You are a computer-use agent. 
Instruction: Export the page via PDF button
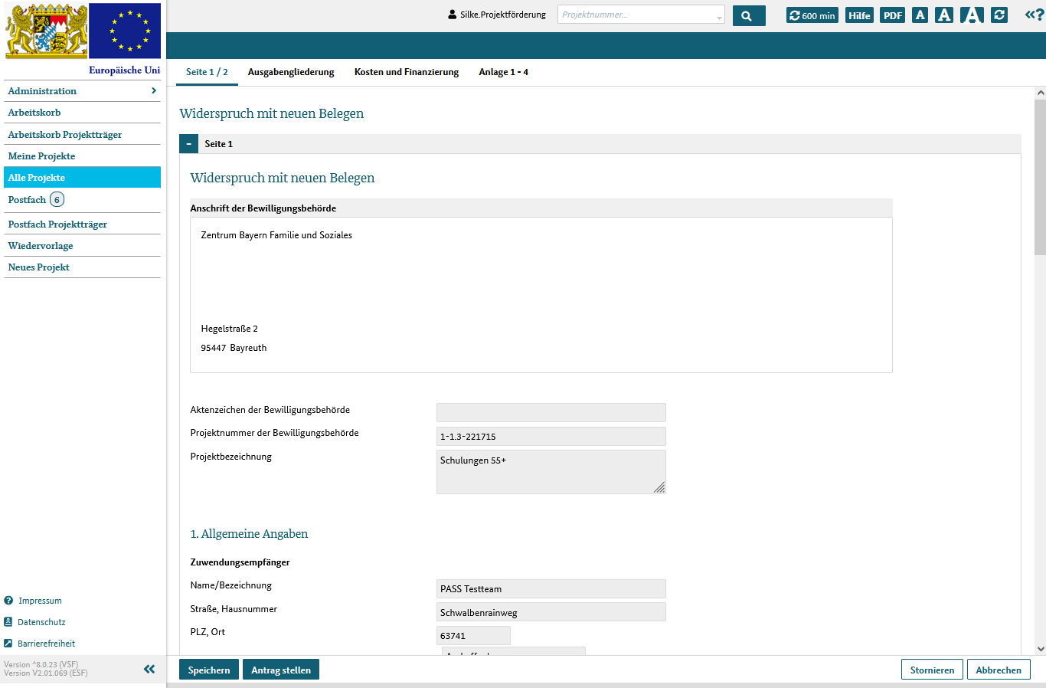coord(893,15)
